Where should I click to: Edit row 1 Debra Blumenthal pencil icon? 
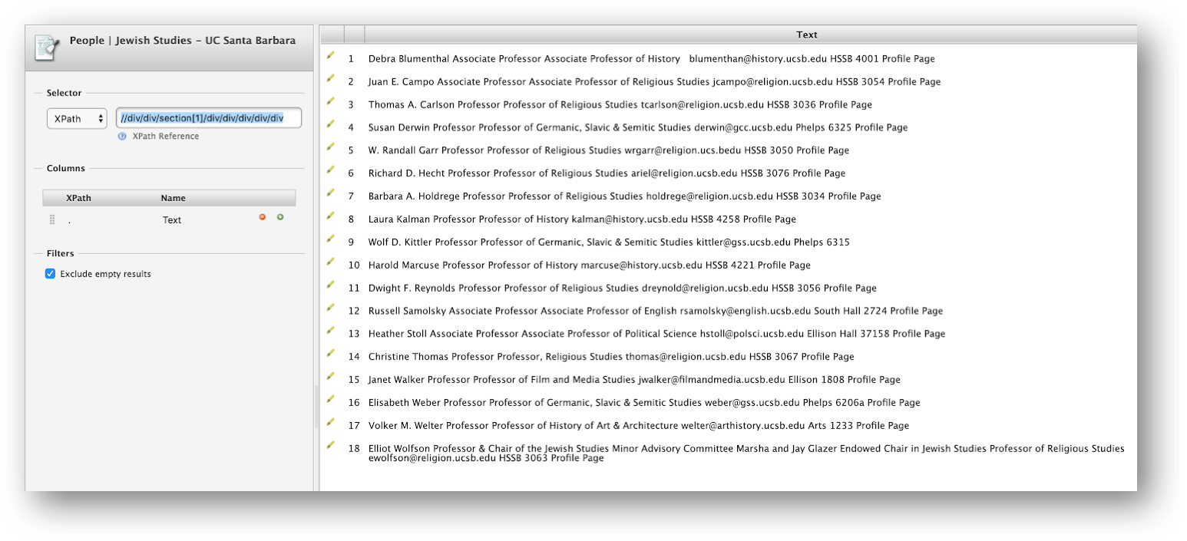coord(331,55)
